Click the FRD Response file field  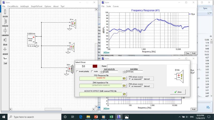tap(101, 78)
